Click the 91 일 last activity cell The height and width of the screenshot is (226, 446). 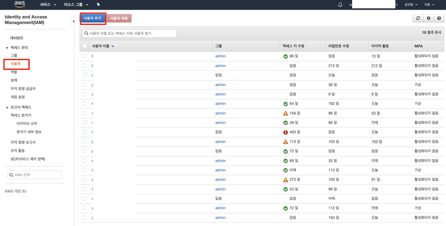tap(375, 180)
